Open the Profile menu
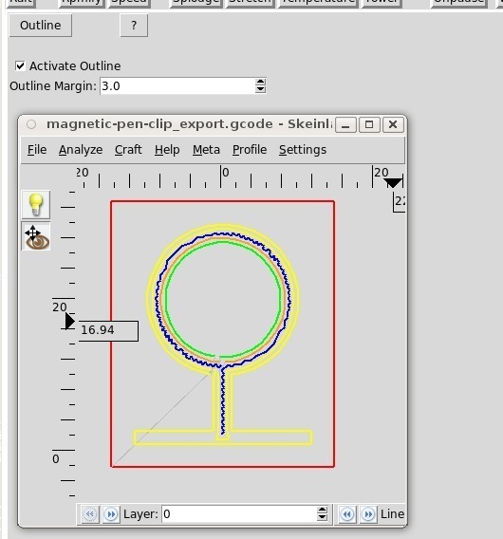503x539 pixels. point(250,150)
